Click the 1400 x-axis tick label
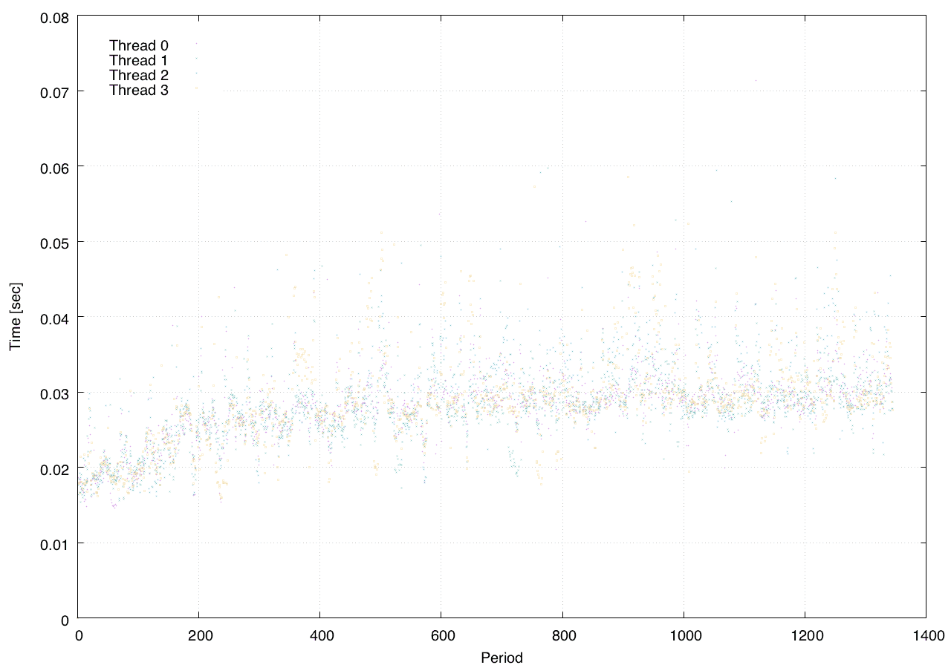The image size is (951, 665). [926, 635]
